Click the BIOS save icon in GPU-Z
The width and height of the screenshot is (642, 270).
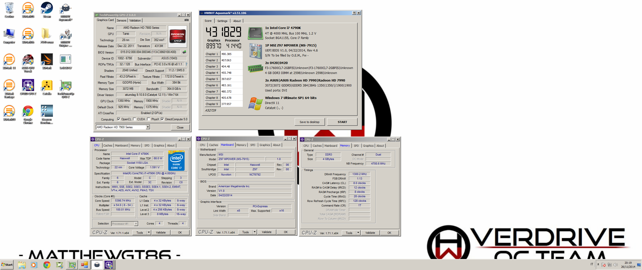tap(184, 52)
